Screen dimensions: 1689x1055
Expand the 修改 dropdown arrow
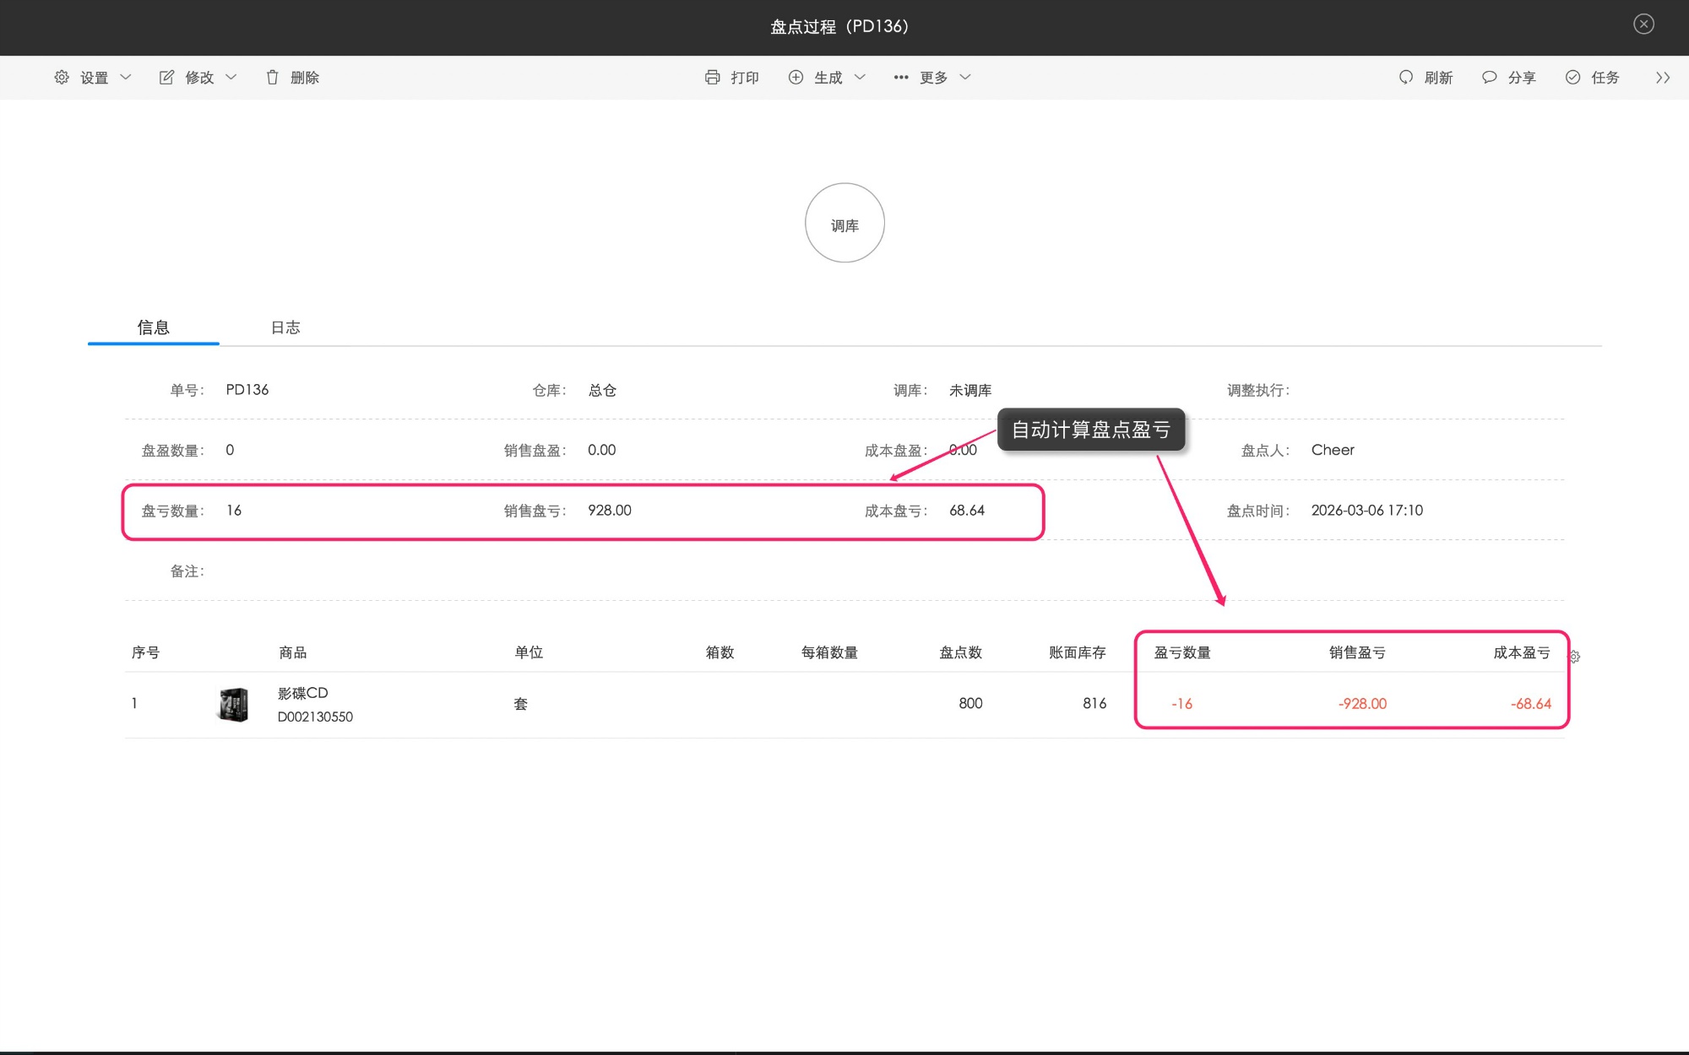pyautogui.click(x=231, y=77)
